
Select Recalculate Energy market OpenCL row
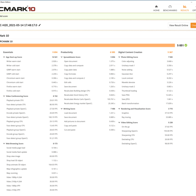pyautogui.click(x=89, y=104)
